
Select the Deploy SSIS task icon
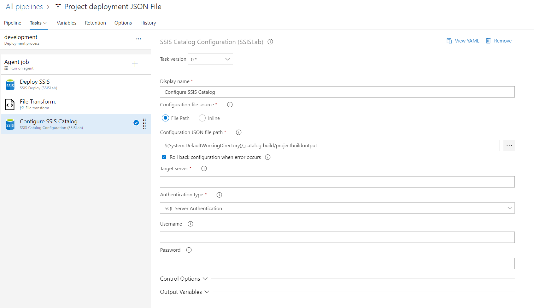point(10,84)
